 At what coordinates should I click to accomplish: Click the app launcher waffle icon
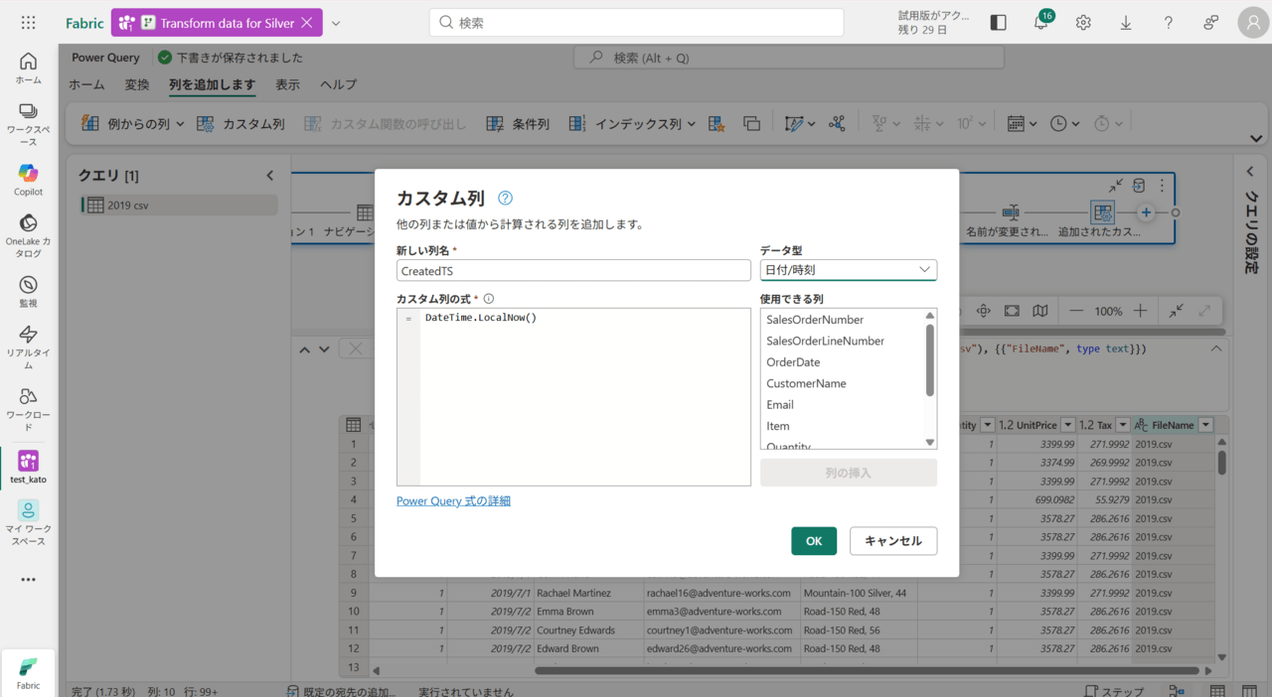[x=28, y=23]
